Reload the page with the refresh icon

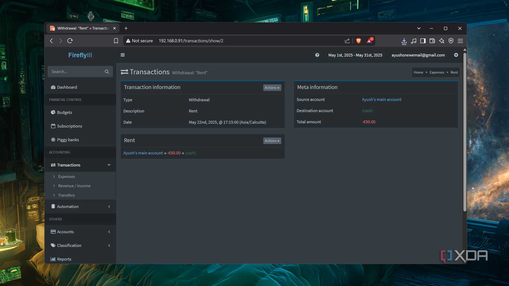70,41
